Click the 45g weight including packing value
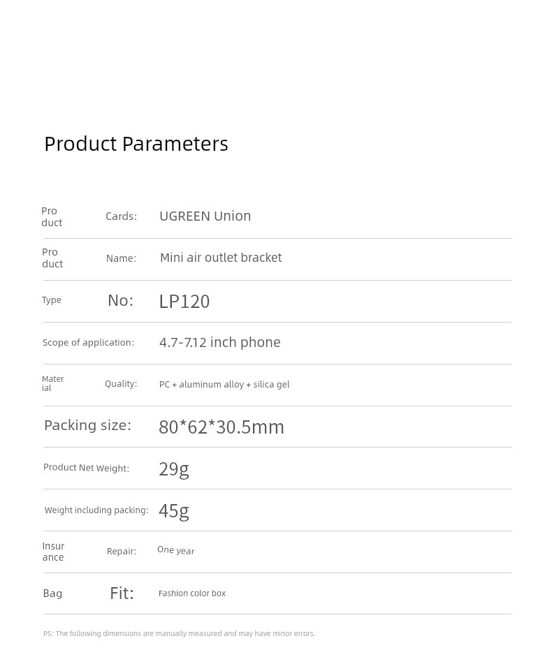The image size is (552, 657). [174, 511]
